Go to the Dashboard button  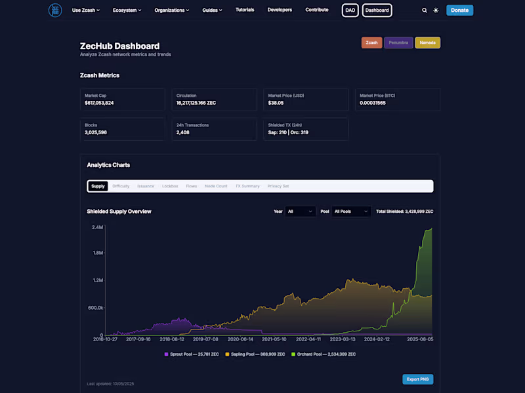[377, 10]
